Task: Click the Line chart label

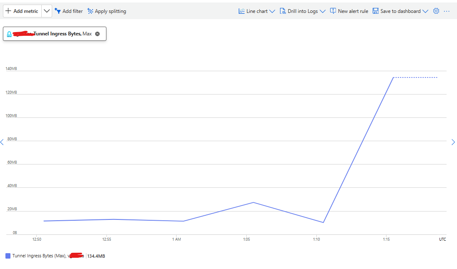Action: click(x=257, y=11)
